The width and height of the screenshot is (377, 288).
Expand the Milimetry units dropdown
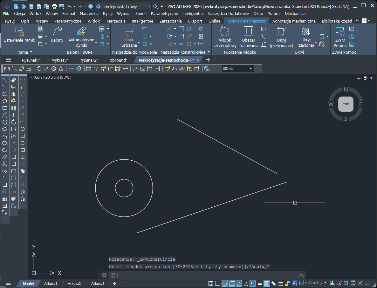tap(325, 283)
